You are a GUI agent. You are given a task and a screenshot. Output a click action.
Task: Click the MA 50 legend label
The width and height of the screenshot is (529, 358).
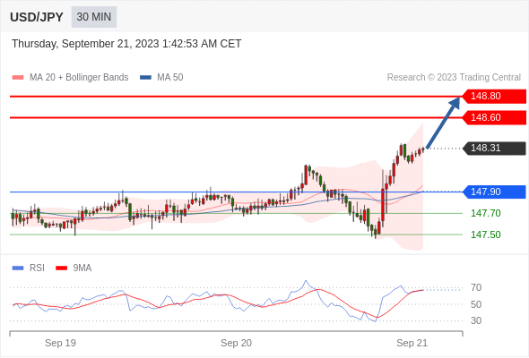(x=170, y=78)
